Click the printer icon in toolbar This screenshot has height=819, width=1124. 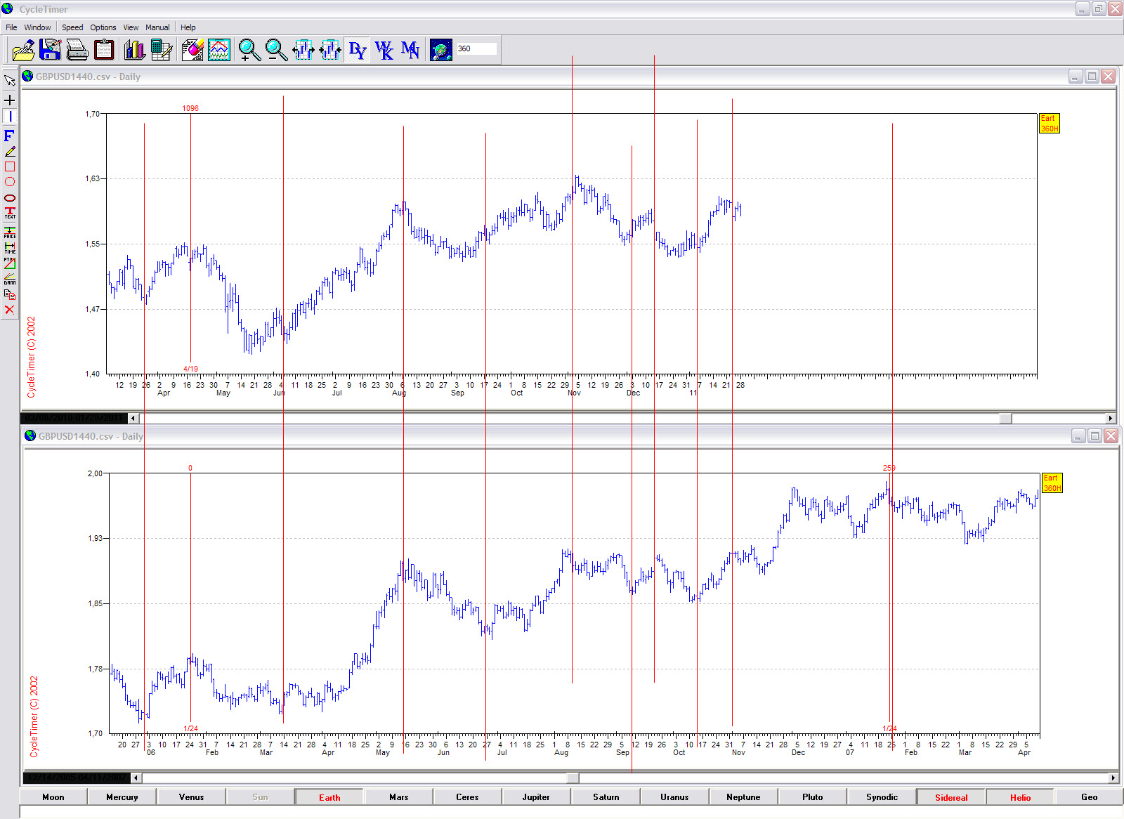tap(77, 50)
